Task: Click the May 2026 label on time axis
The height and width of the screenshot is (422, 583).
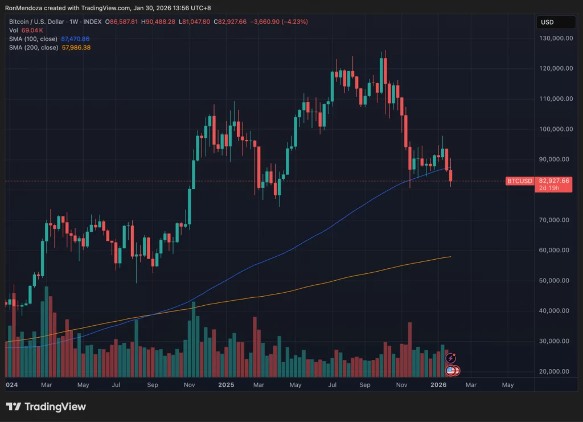Action: click(507, 385)
